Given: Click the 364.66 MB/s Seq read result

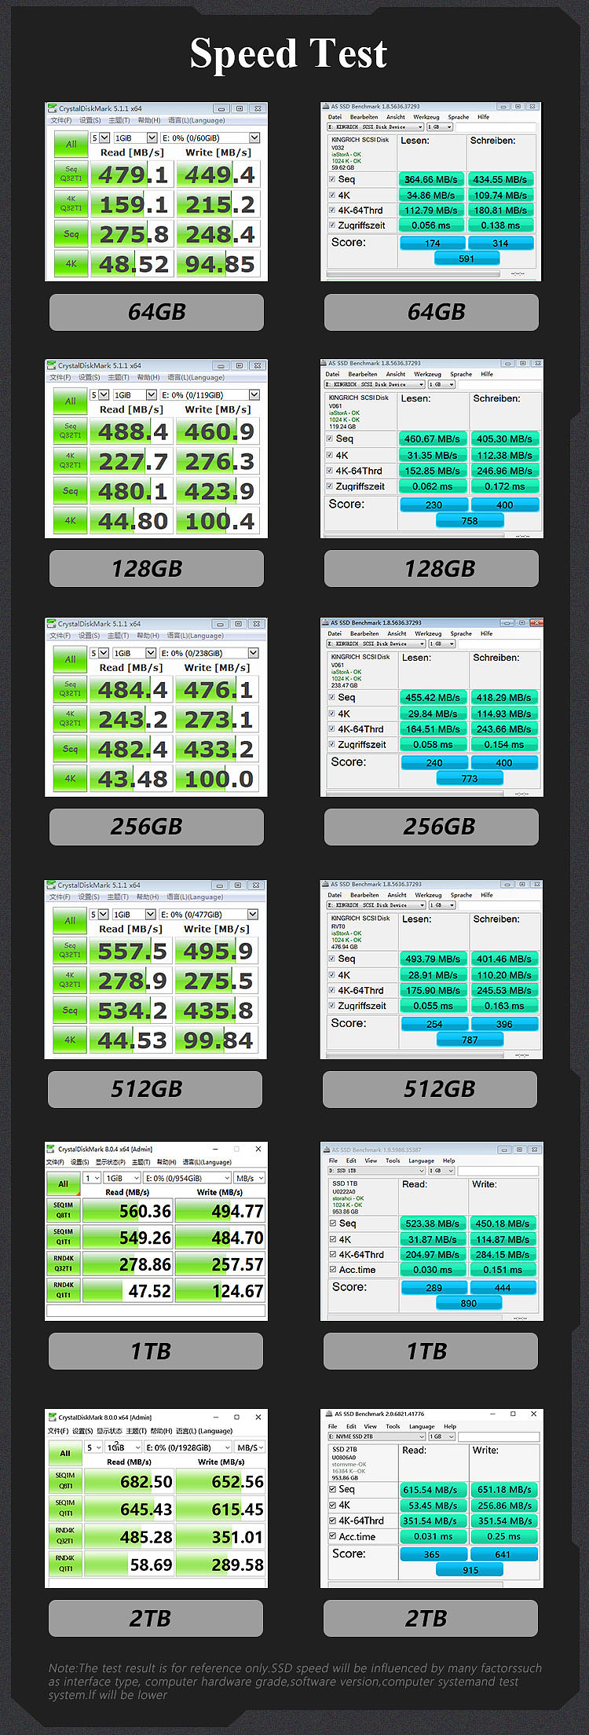Looking at the screenshot, I should 431,179.
